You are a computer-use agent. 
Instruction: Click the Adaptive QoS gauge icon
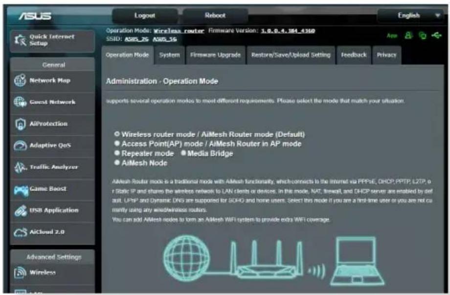coord(20,146)
